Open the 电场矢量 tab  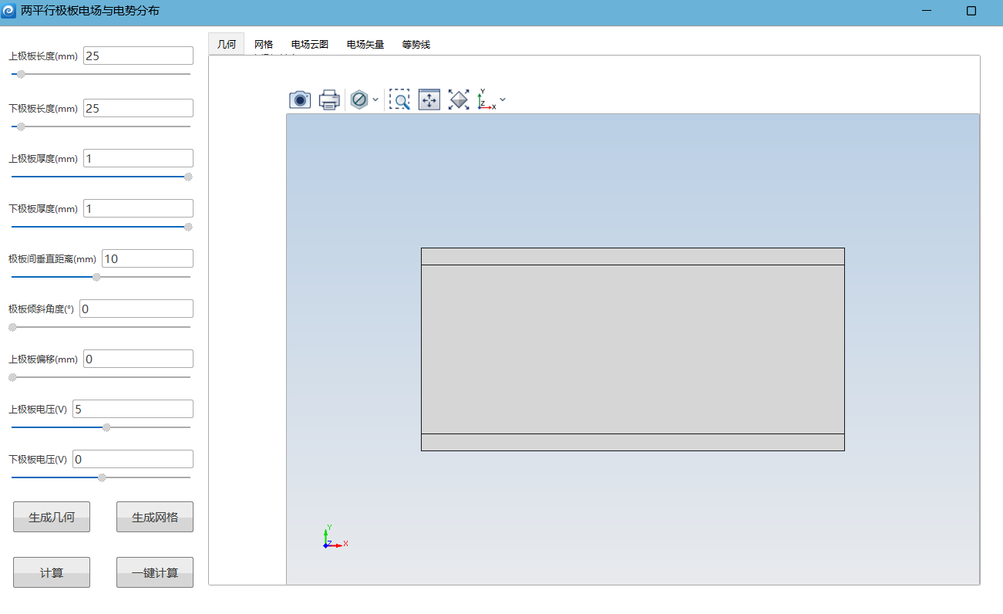point(365,44)
